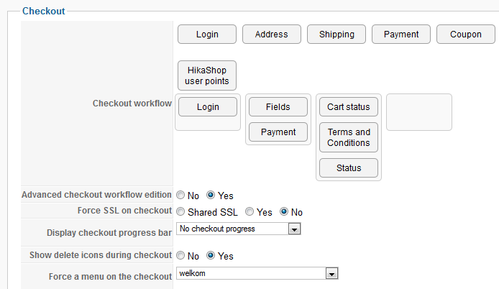The height and width of the screenshot is (289, 499).
Task: Click the Terms and Conditions block
Action: pyautogui.click(x=348, y=137)
